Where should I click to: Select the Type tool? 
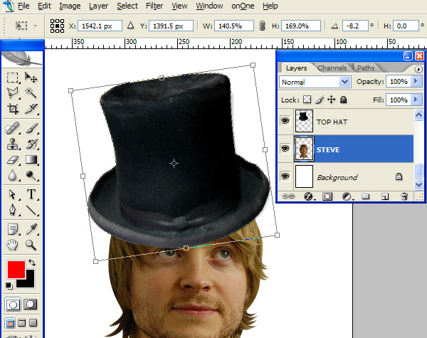pyautogui.click(x=31, y=194)
